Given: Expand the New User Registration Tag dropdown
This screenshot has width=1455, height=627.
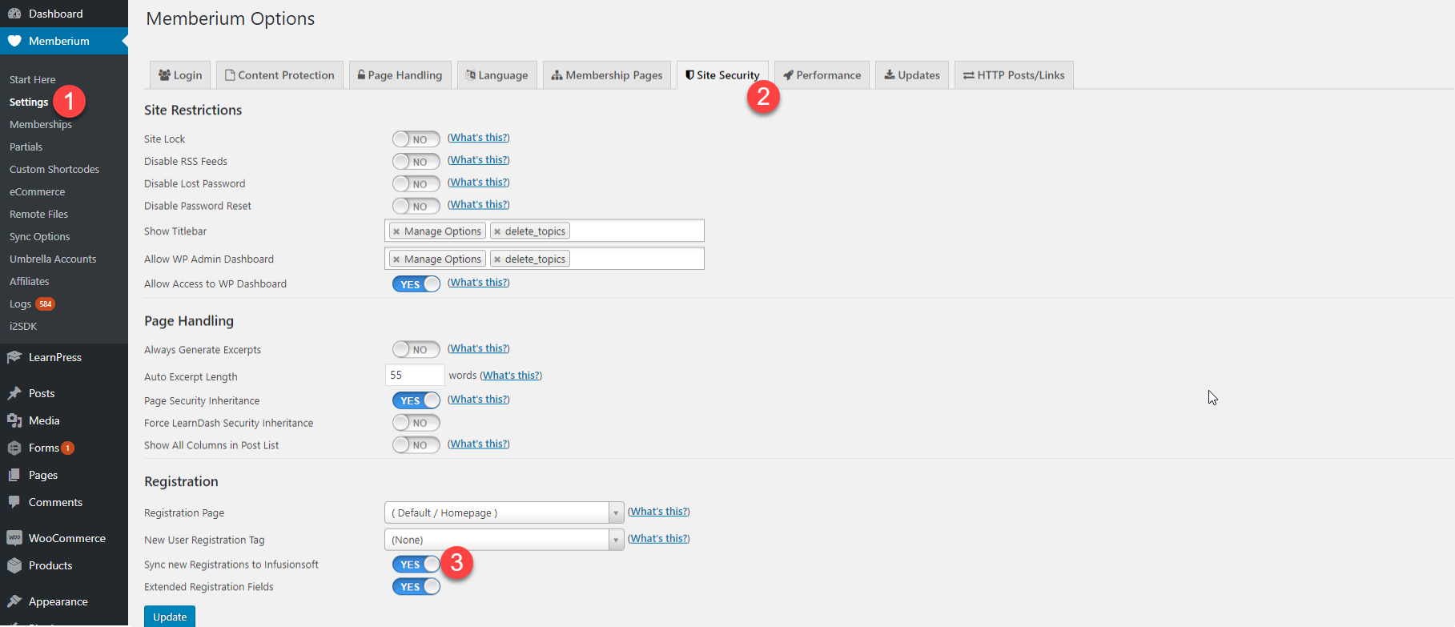Looking at the screenshot, I should [504, 540].
